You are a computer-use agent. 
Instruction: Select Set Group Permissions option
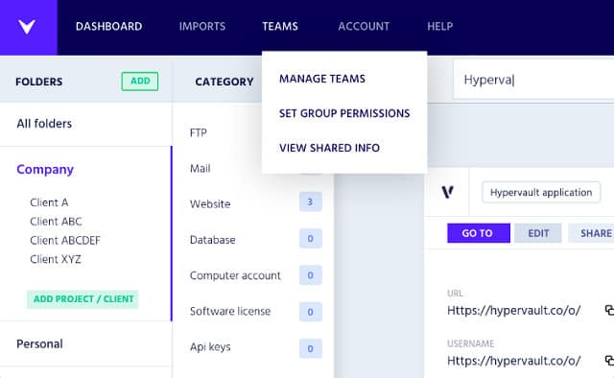pos(344,113)
